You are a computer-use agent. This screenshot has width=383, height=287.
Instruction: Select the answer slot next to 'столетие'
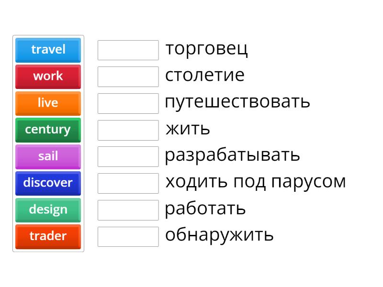(x=128, y=77)
